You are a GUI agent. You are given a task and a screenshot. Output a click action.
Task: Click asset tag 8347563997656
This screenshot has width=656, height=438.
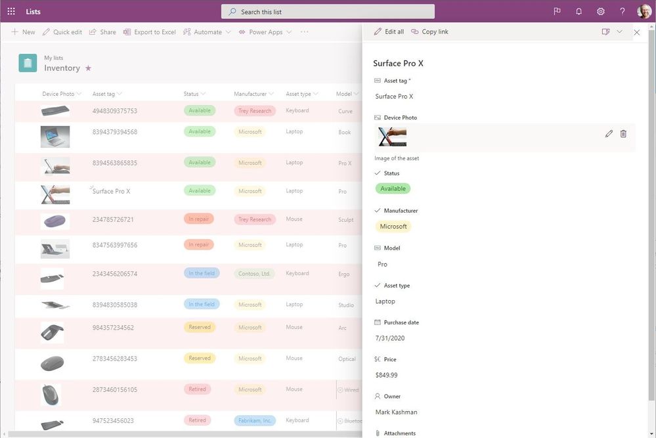click(115, 245)
